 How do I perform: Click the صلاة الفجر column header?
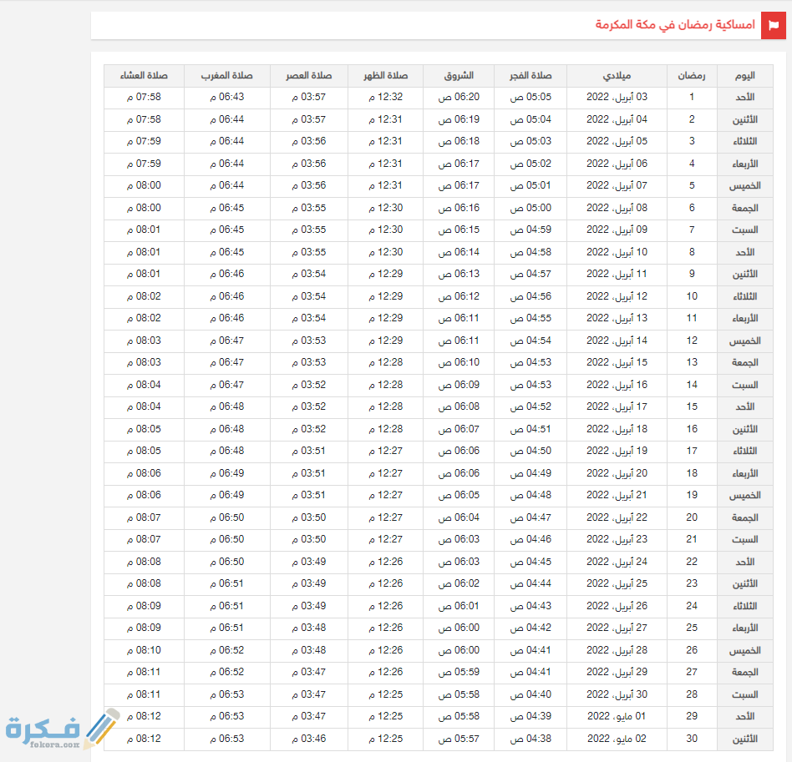click(531, 76)
